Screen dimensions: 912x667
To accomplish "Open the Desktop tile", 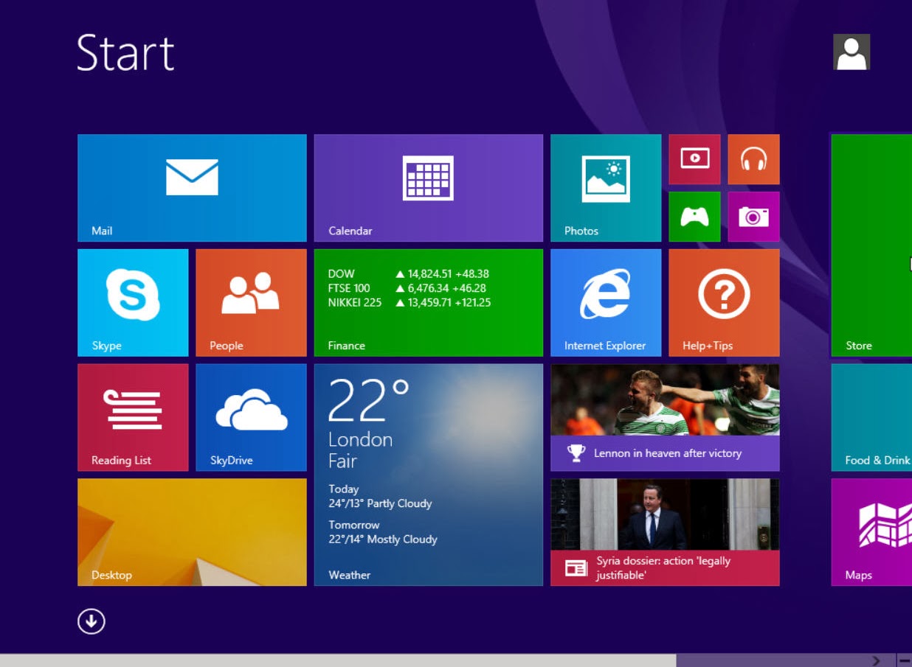I will (192, 532).
